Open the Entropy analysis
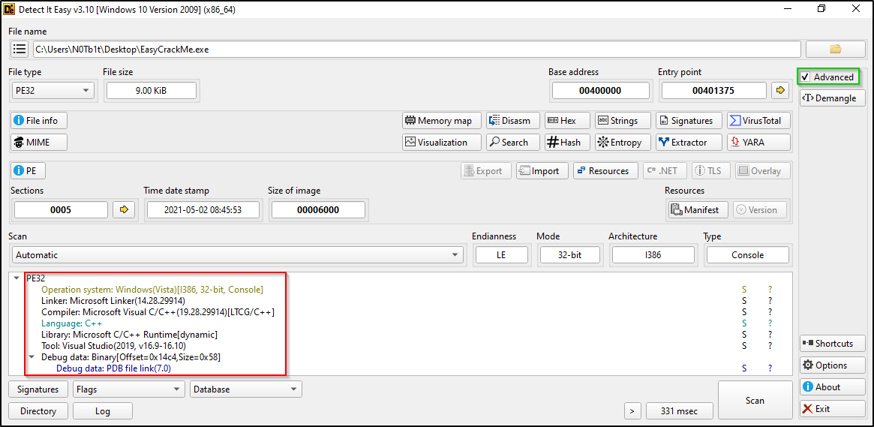This screenshot has height=427, width=874. pyautogui.click(x=619, y=143)
